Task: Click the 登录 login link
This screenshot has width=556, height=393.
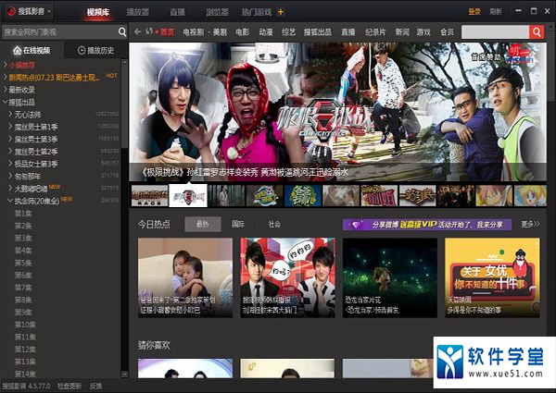Action: (474, 12)
